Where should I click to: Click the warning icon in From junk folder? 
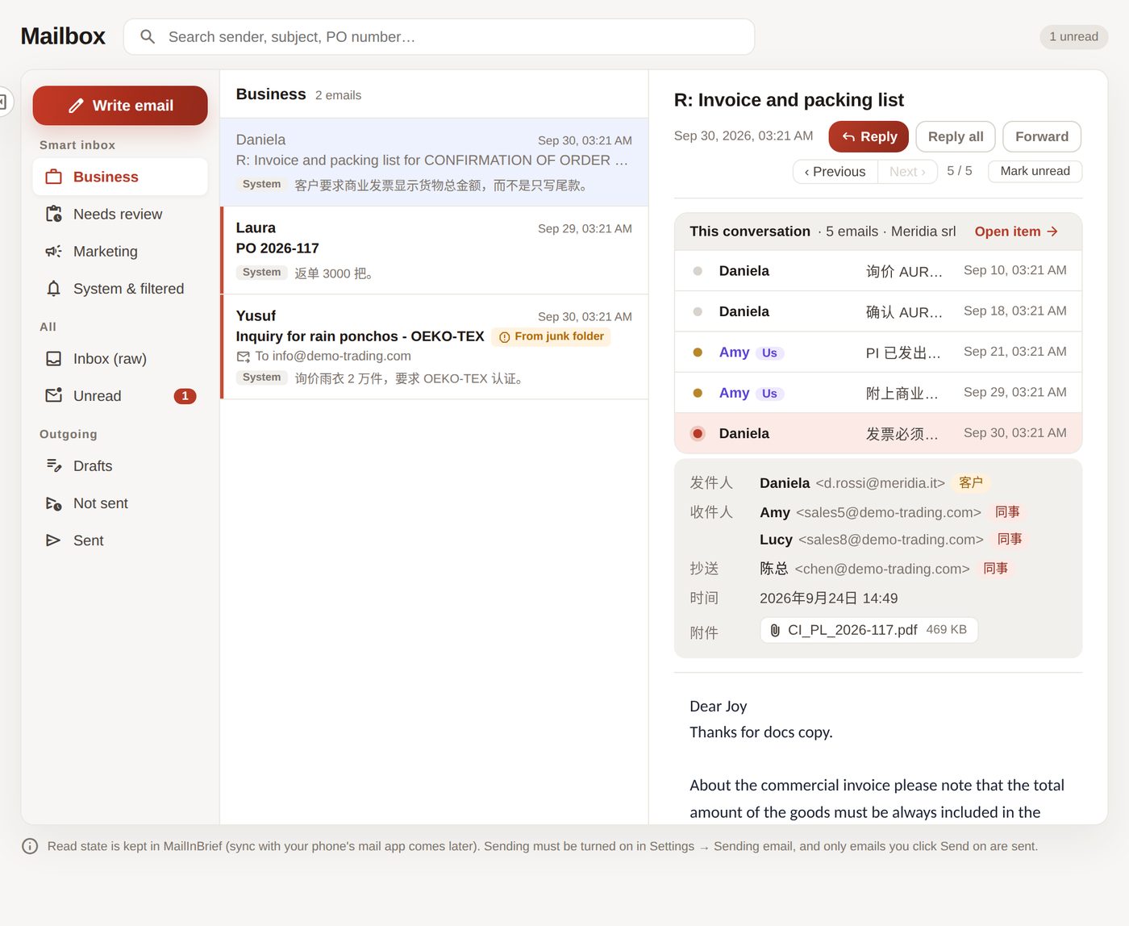click(505, 337)
